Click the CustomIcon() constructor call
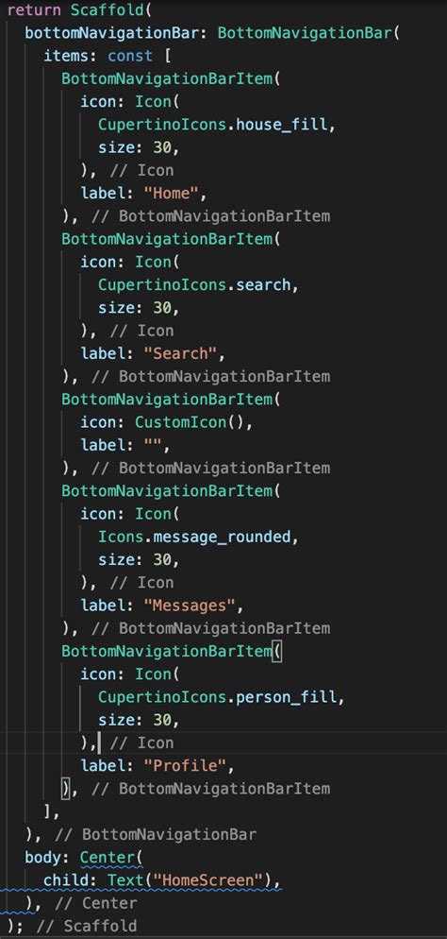The width and height of the screenshot is (447, 939). pos(190,422)
